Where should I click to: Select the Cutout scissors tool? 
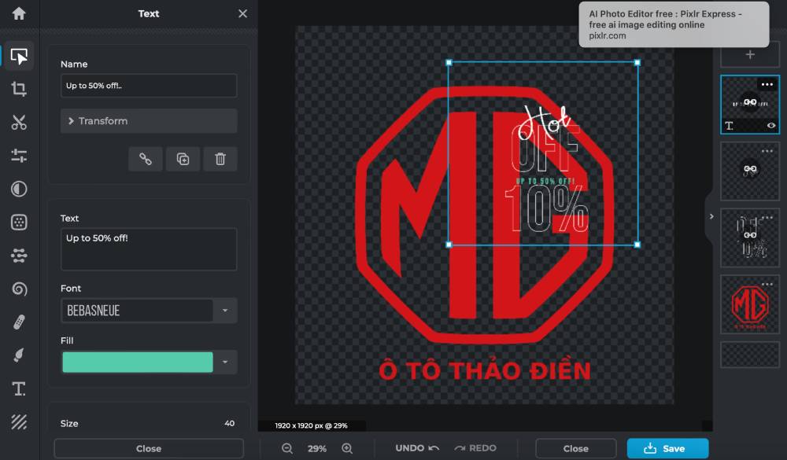19,123
